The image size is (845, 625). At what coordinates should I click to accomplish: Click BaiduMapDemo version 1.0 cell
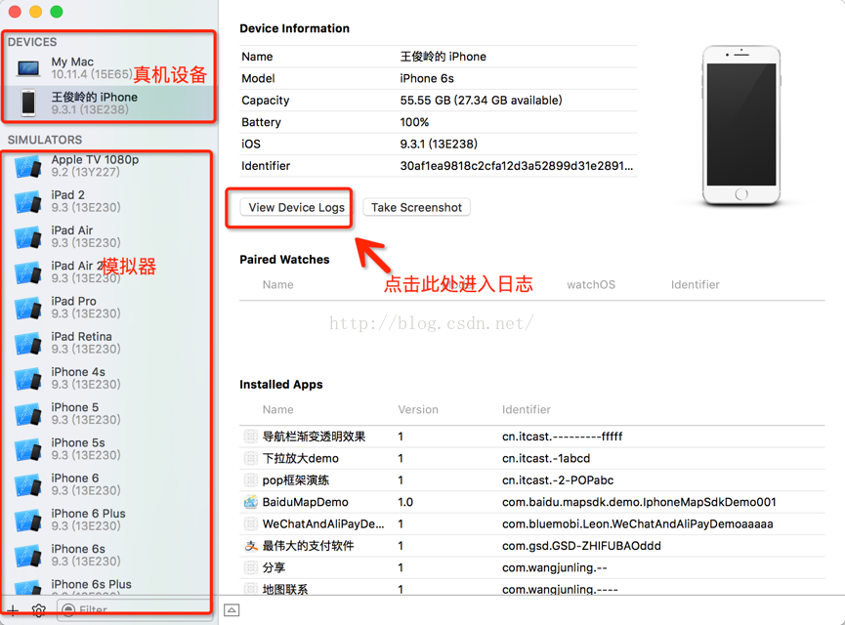pyautogui.click(x=405, y=502)
